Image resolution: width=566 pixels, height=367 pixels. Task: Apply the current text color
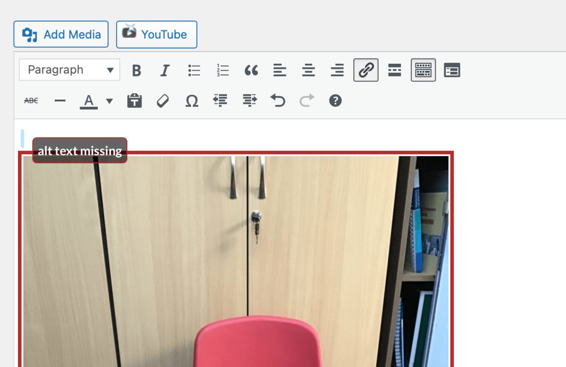(89, 100)
